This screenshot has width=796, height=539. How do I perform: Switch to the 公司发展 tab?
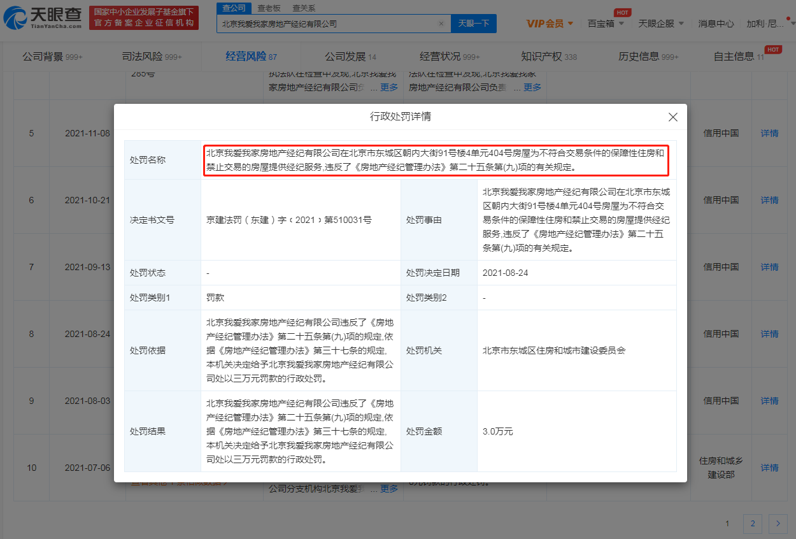coord(350,57)
